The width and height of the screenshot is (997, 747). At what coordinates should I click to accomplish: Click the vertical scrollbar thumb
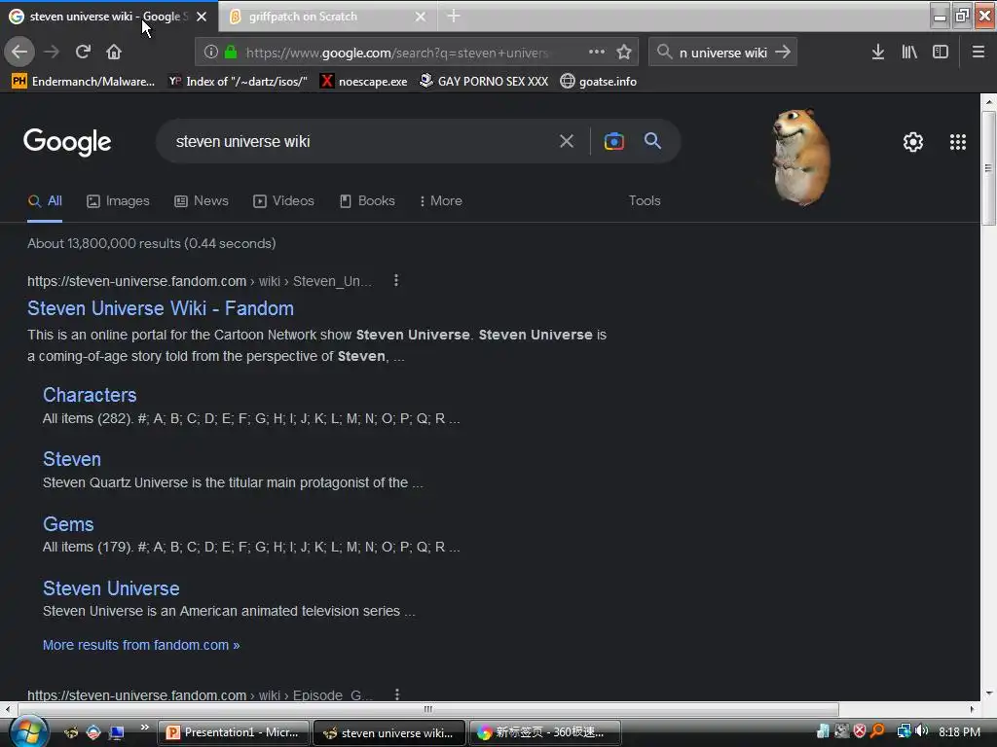[988, 168]
